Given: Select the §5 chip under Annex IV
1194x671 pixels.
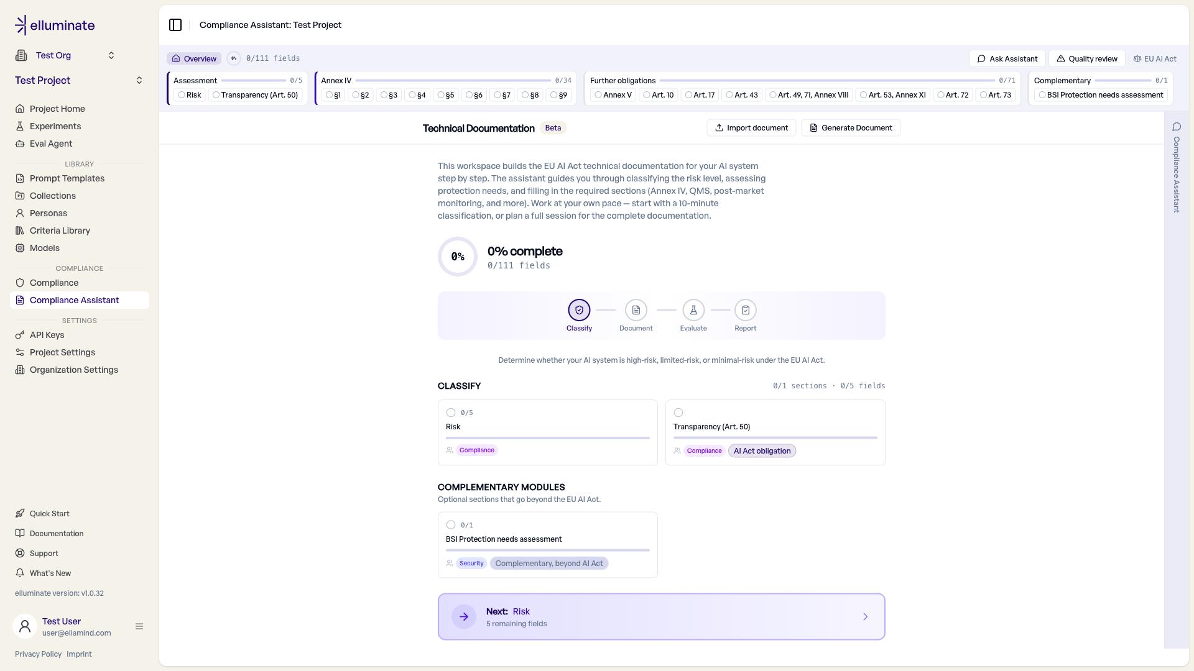Looking at the screenshot, I should (446, 95).
